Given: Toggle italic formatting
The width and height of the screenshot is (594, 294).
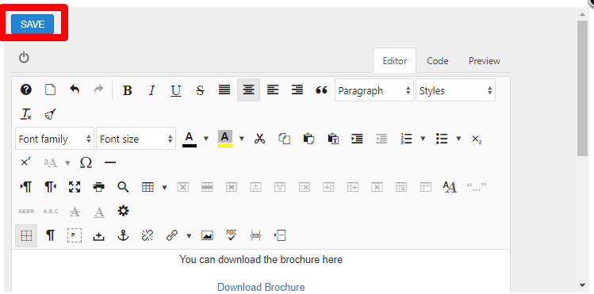Looking at the screenshot, I should (152, 90).
